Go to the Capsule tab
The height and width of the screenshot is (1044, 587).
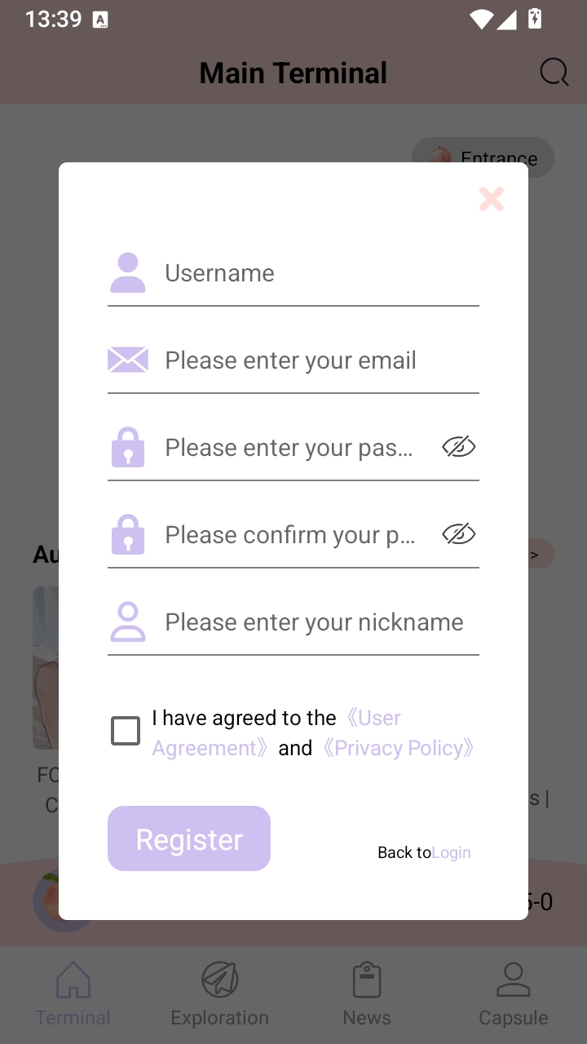(514, 993)
